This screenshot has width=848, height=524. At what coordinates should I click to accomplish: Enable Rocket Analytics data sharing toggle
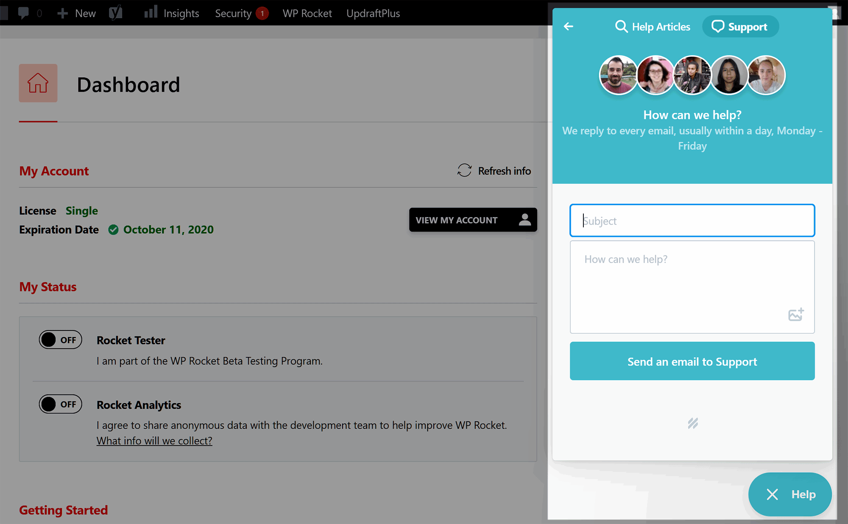coord(59,404)
